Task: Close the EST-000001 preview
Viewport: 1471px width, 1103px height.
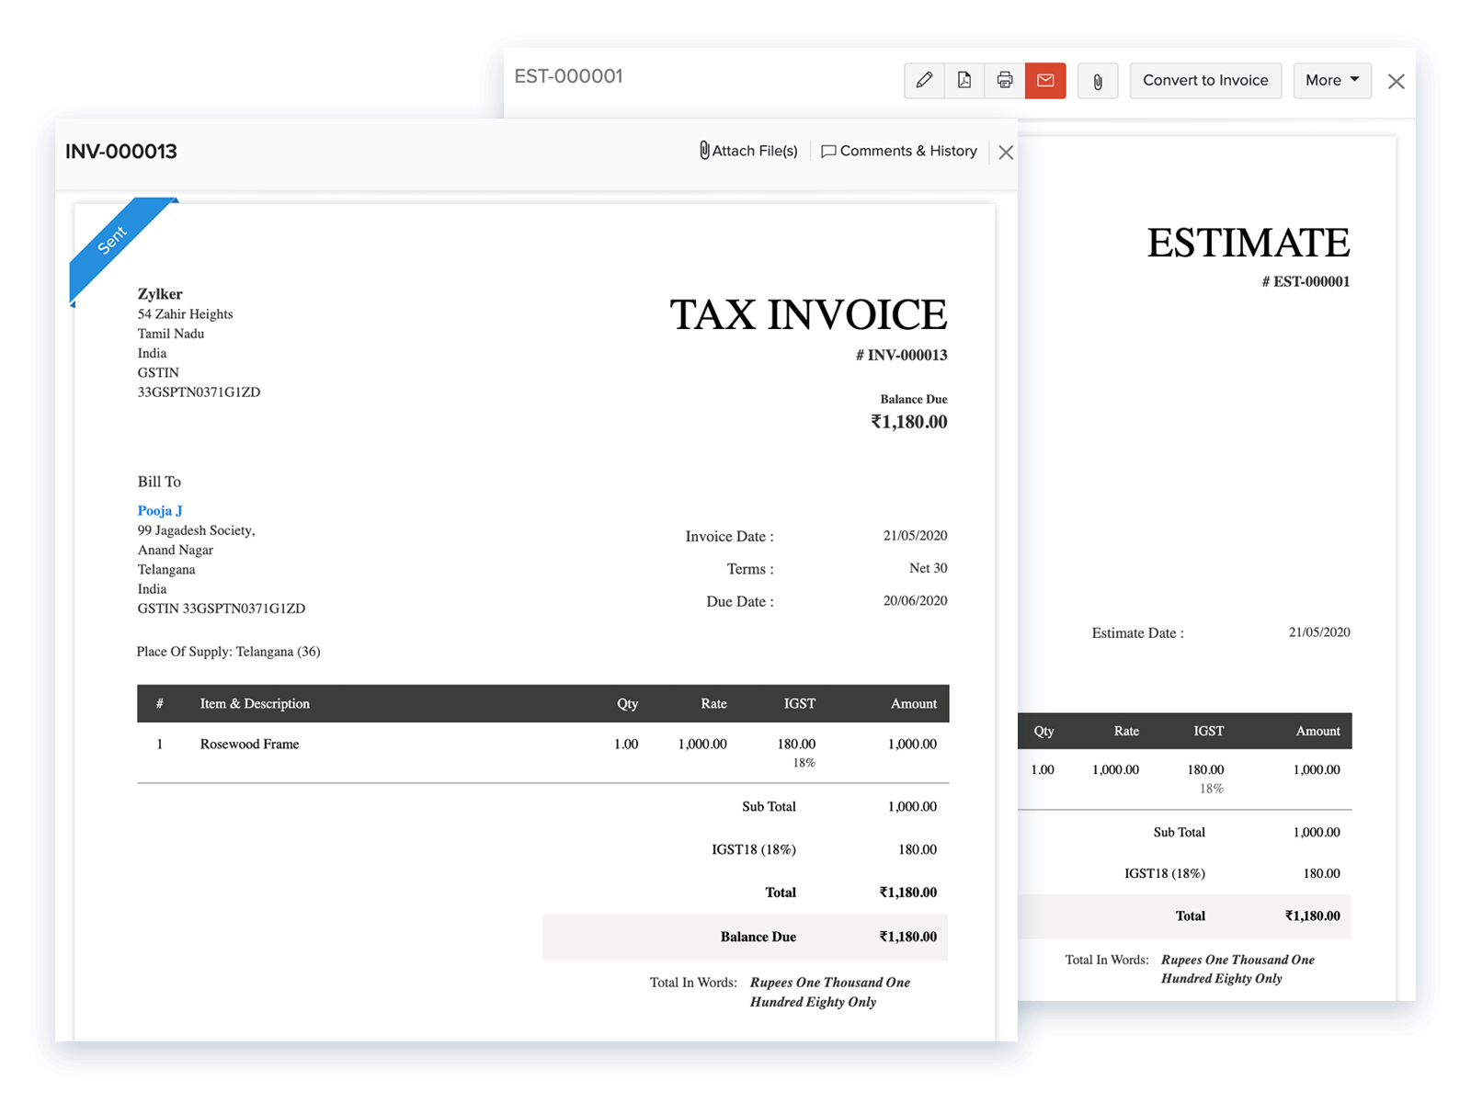Action: pyautogui.click(x=1396, y=81)
